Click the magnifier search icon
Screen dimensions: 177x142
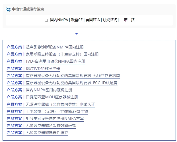(46, 20)
